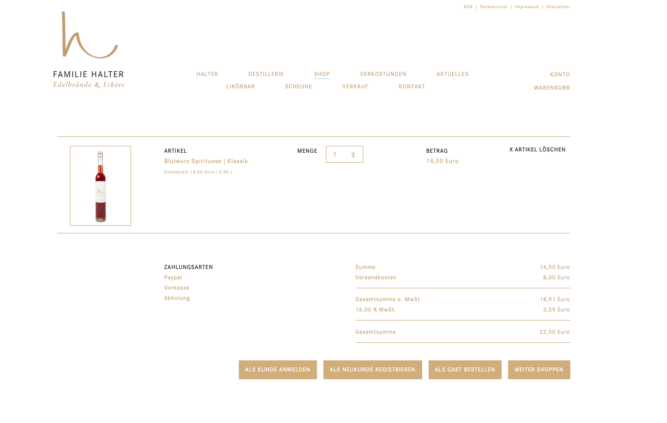
Task: Open Verkostungen in the navigation
Action: coord(383,74)
